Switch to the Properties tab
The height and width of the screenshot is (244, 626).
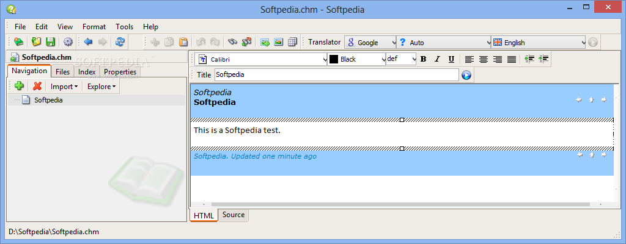[x=120, y=72]
